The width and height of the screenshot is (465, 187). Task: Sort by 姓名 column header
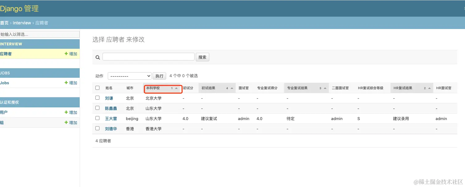click(x=109, y=88)
